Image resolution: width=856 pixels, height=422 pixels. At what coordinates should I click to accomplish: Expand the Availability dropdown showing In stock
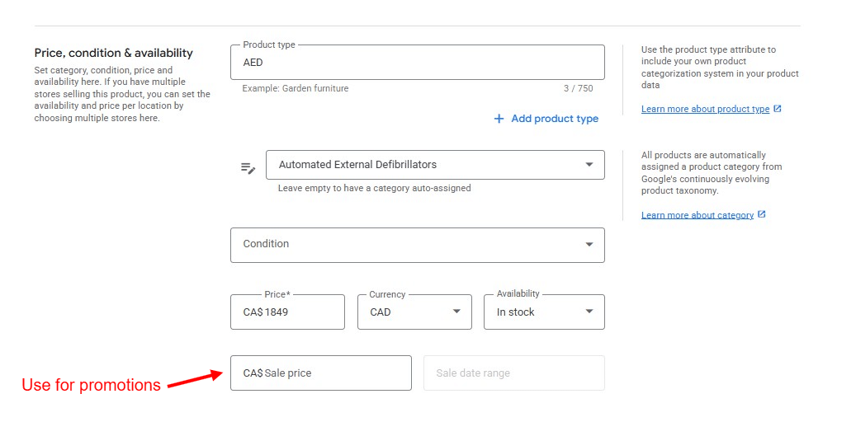pyautogui.click(x=543, y=312)
